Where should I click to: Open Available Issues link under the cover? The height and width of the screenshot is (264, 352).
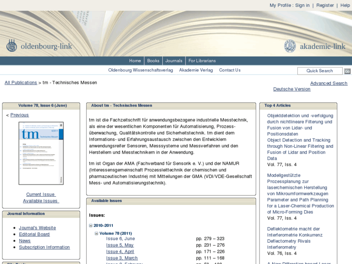(x=41, y=201)
